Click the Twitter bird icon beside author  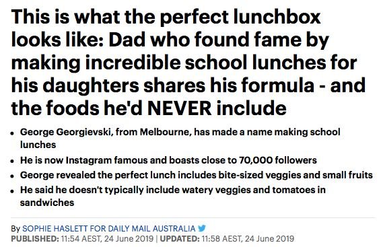pos(202,228)
